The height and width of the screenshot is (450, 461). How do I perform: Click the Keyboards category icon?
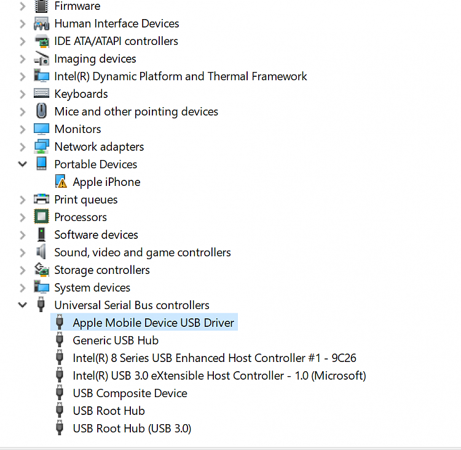click(41, 94)
